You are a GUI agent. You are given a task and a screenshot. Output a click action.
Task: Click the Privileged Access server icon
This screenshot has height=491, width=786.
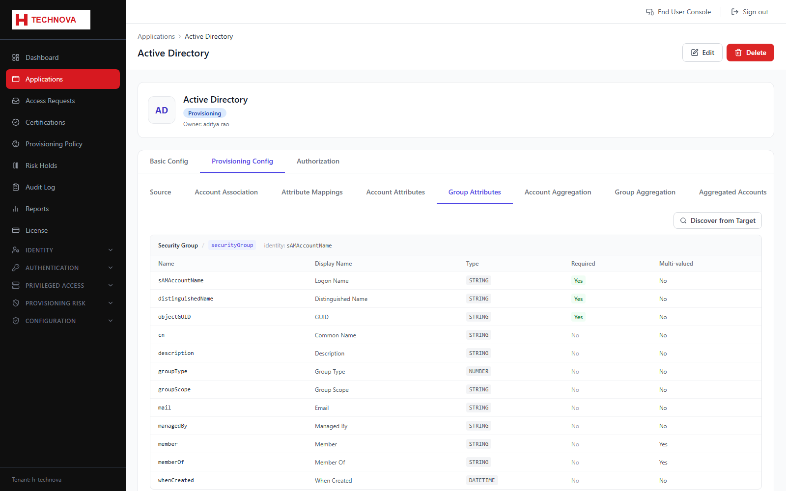16,285
